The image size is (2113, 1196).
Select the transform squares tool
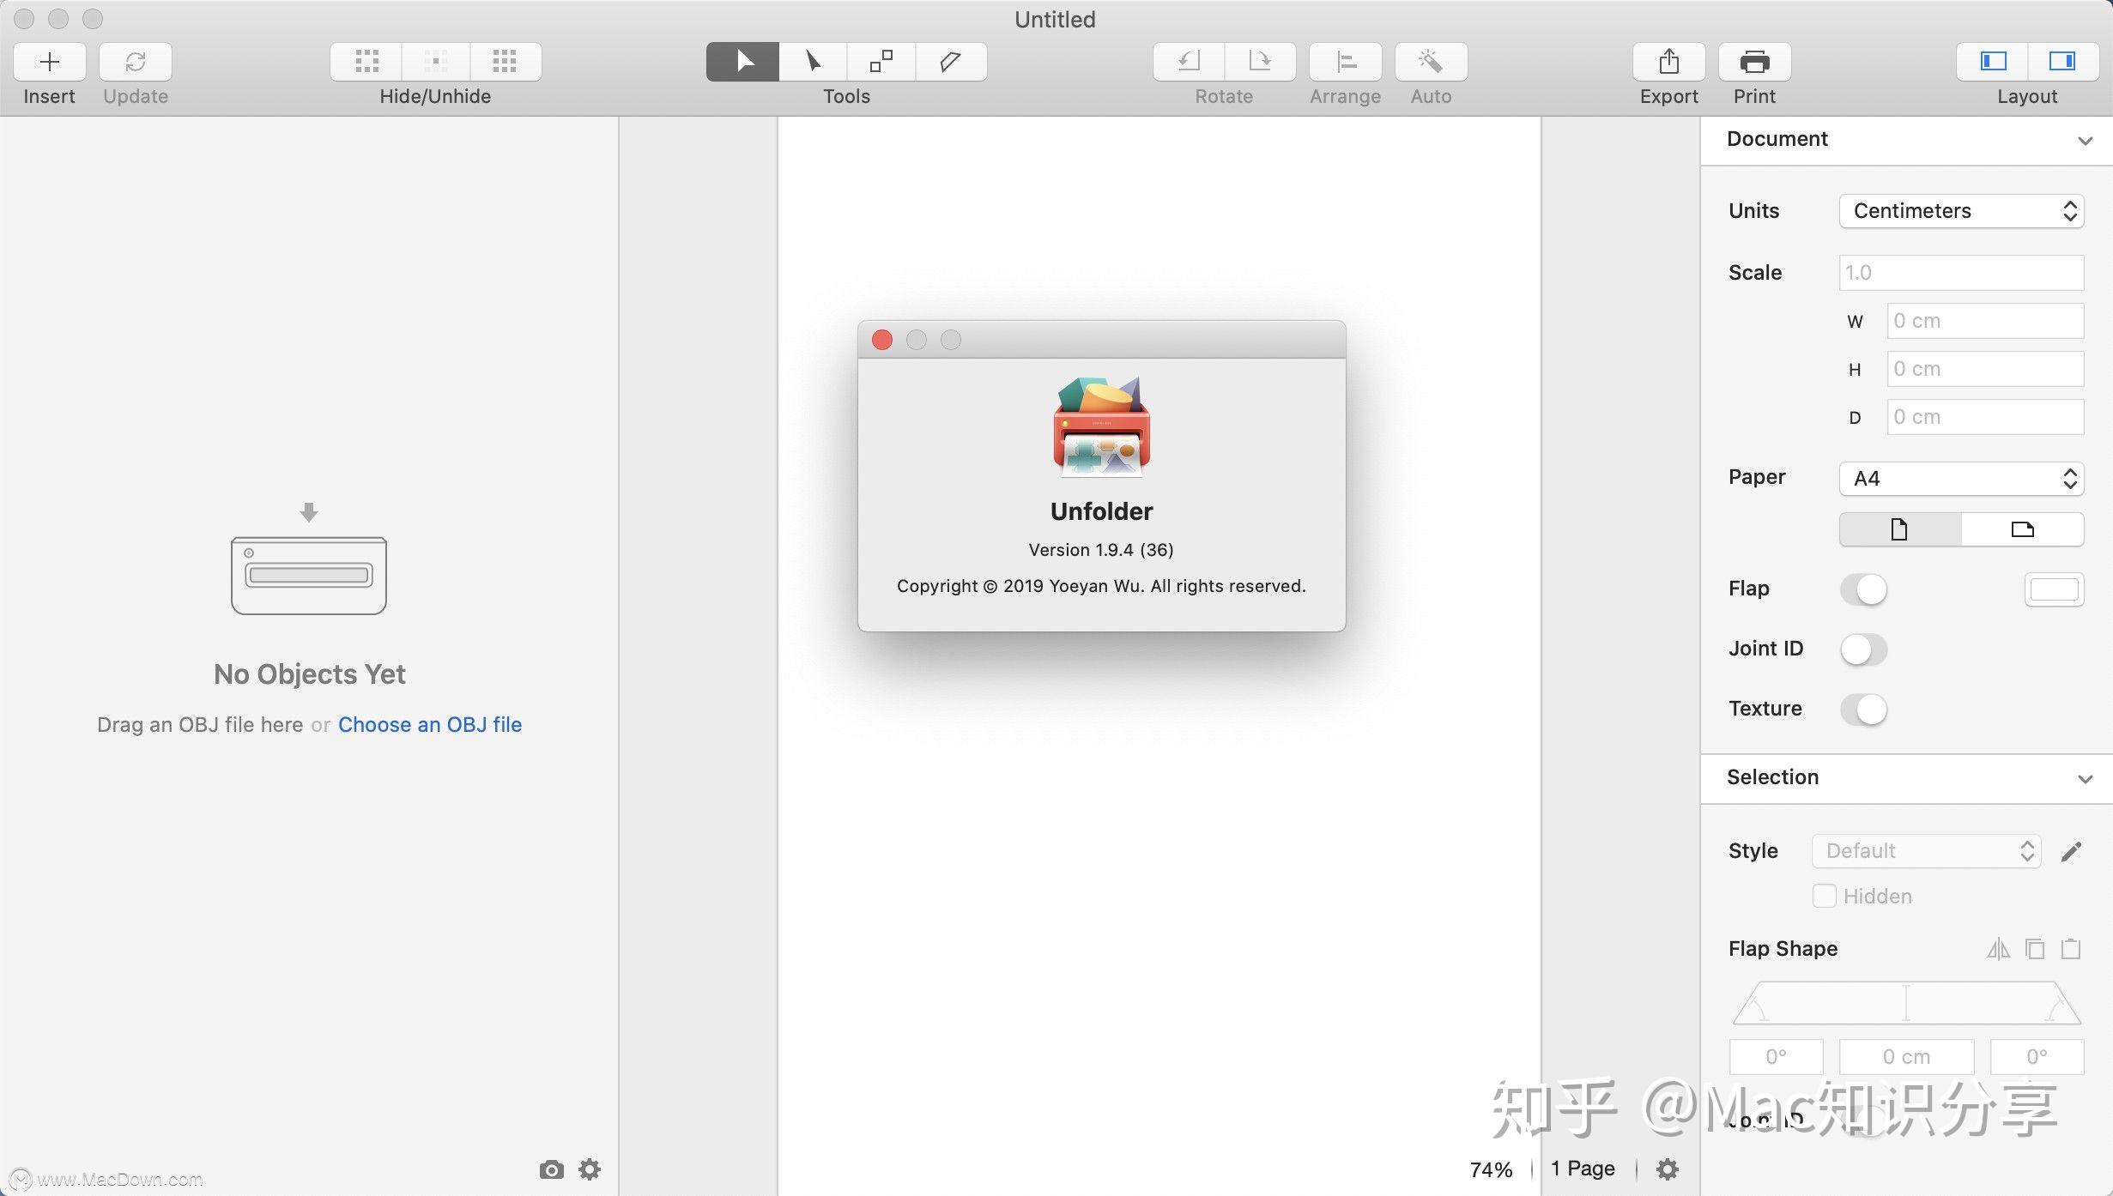click(881, 61)
